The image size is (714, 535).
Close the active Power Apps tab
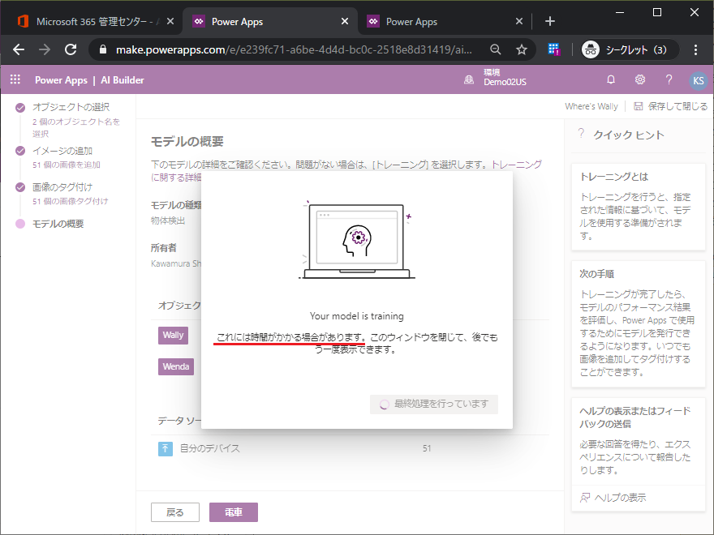pyautogui.click(x=345, y=21)
